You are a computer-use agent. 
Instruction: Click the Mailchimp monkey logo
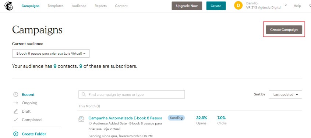click(8, 6)
